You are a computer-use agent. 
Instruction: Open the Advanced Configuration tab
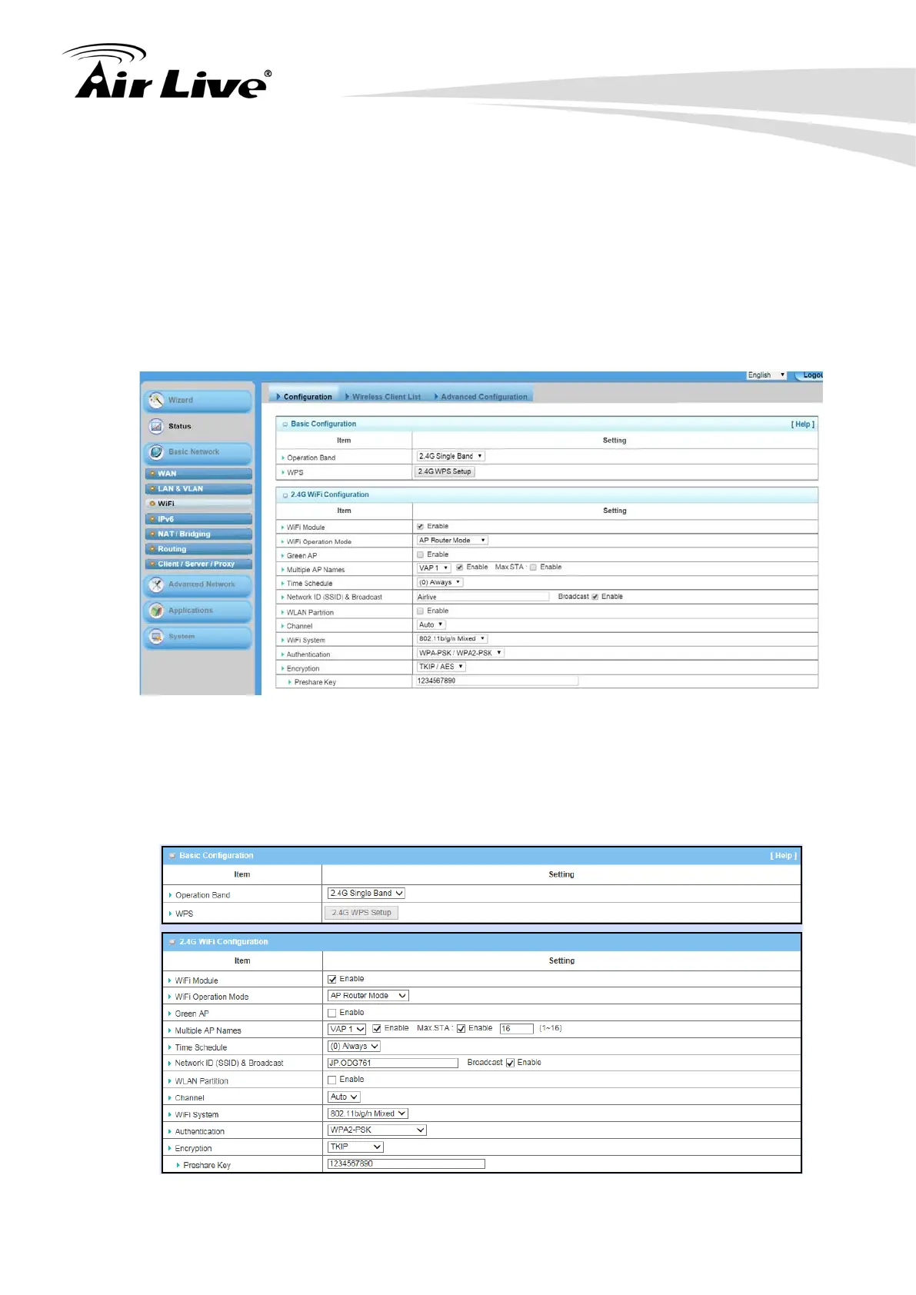pyautogui.click(x=484, y=397)
